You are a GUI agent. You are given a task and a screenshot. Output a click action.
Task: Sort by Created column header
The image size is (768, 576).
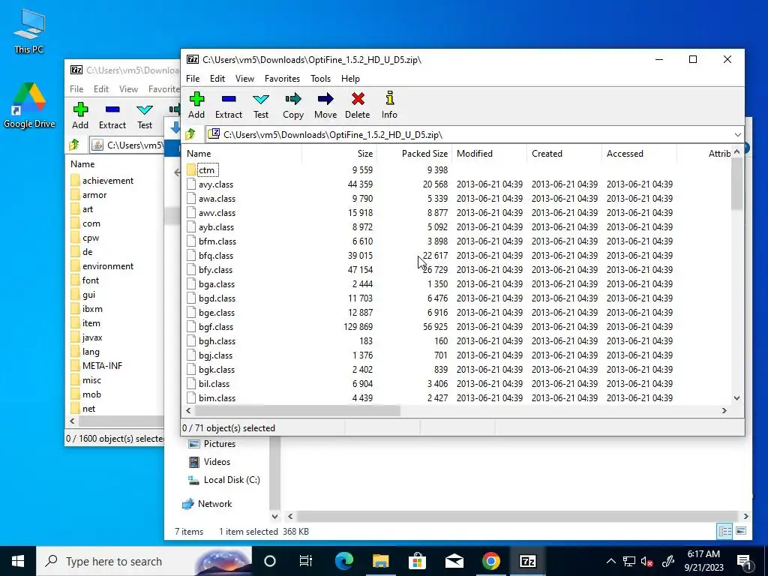click(564, 153)
